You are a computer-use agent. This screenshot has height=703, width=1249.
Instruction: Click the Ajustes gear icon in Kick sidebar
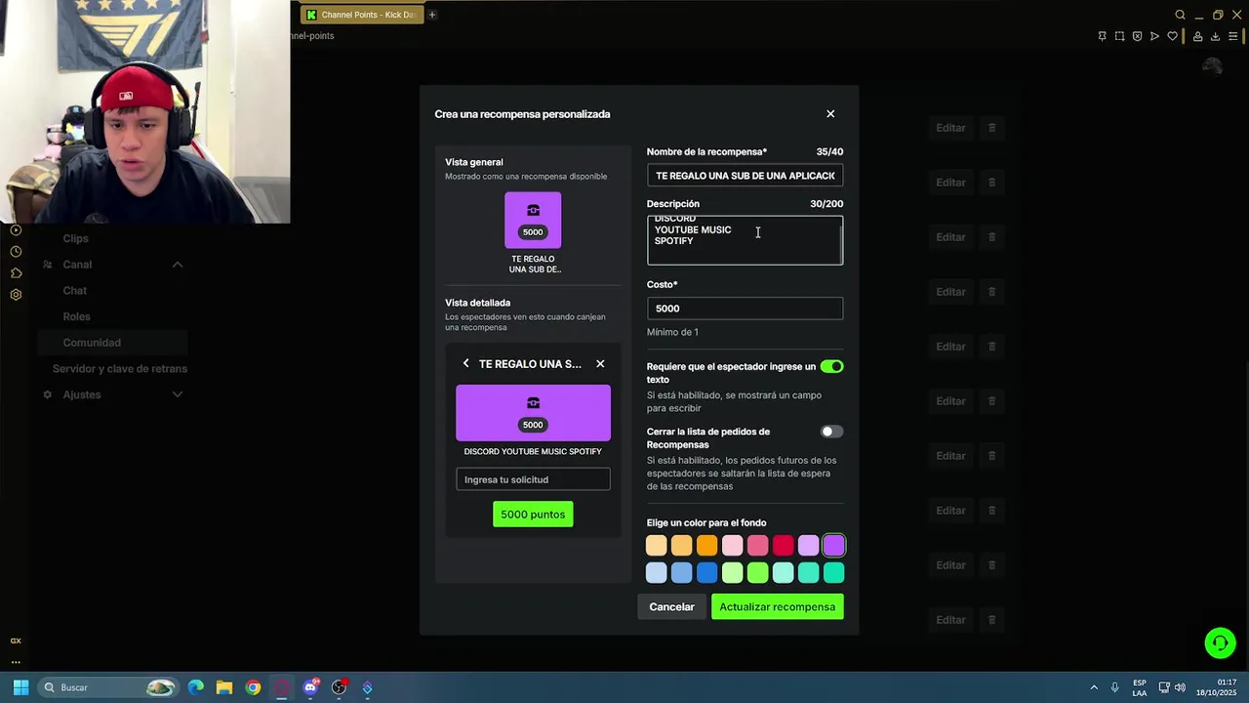click(47, 394)
